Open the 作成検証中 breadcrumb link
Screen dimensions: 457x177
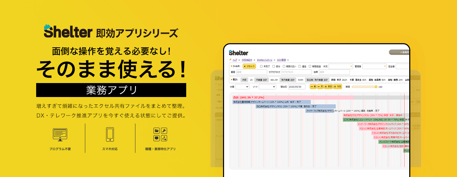[247, 60]
